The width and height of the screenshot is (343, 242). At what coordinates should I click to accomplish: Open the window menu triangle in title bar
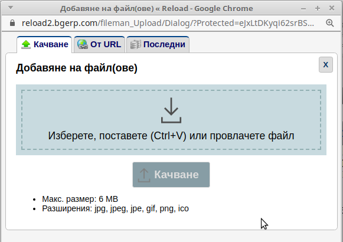(x=10, y=8)
